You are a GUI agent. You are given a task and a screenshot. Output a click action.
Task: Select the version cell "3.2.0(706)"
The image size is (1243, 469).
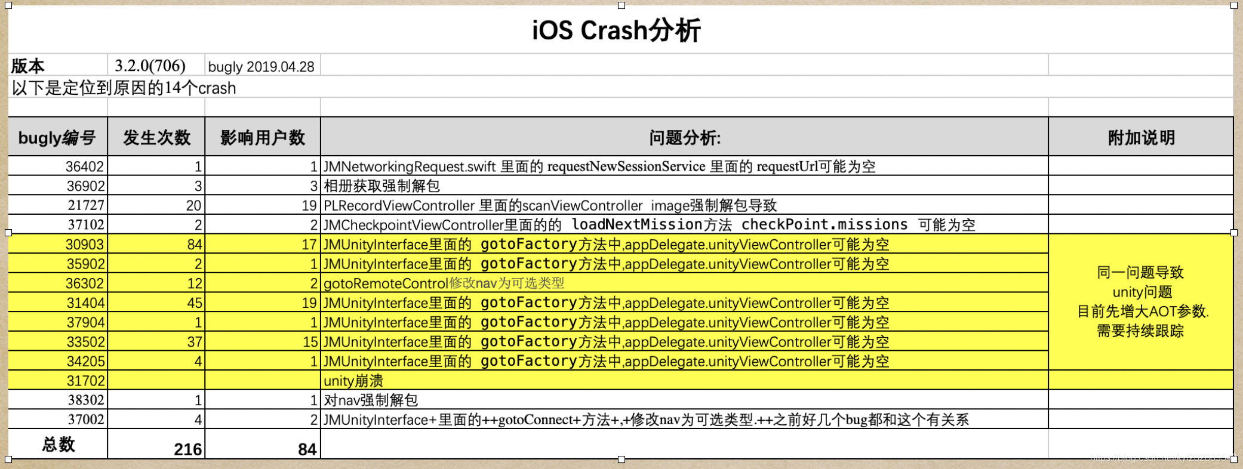click(x=156, y=65)
